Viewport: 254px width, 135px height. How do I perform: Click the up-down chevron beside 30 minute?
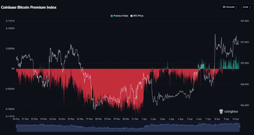point(237,7)
